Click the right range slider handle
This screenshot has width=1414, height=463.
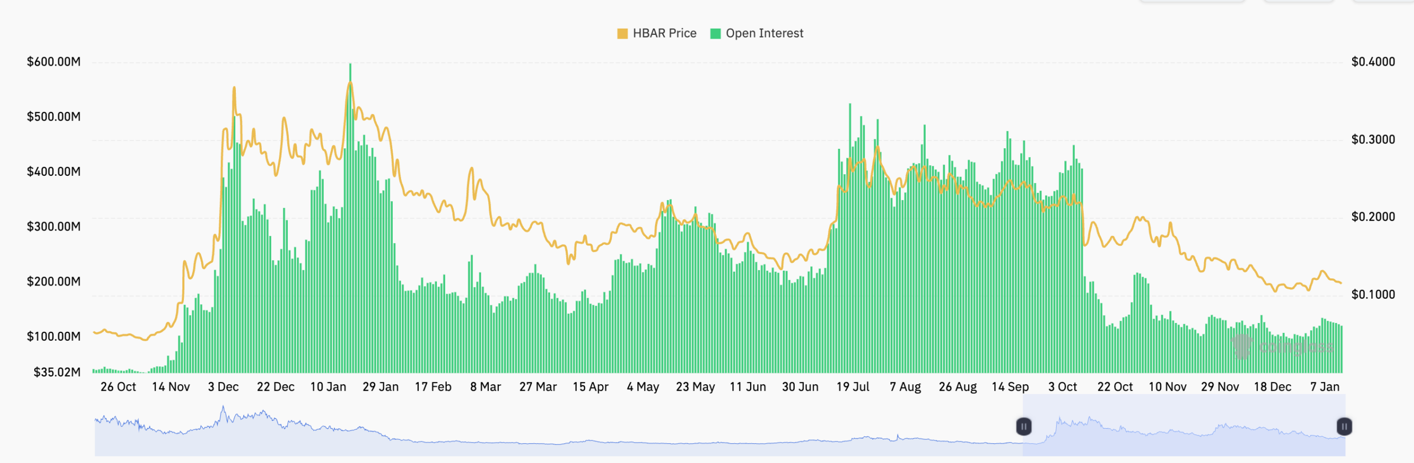tap(1344, 426)
